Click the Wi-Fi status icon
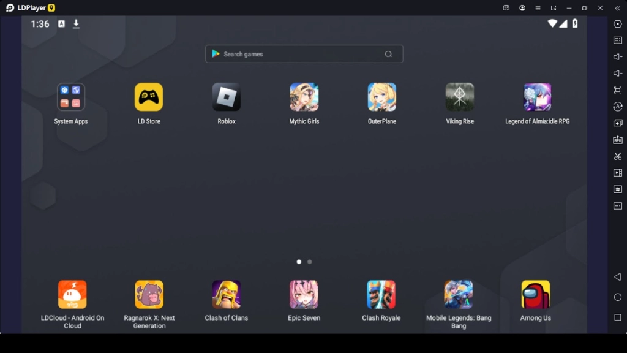 point(552,23)
